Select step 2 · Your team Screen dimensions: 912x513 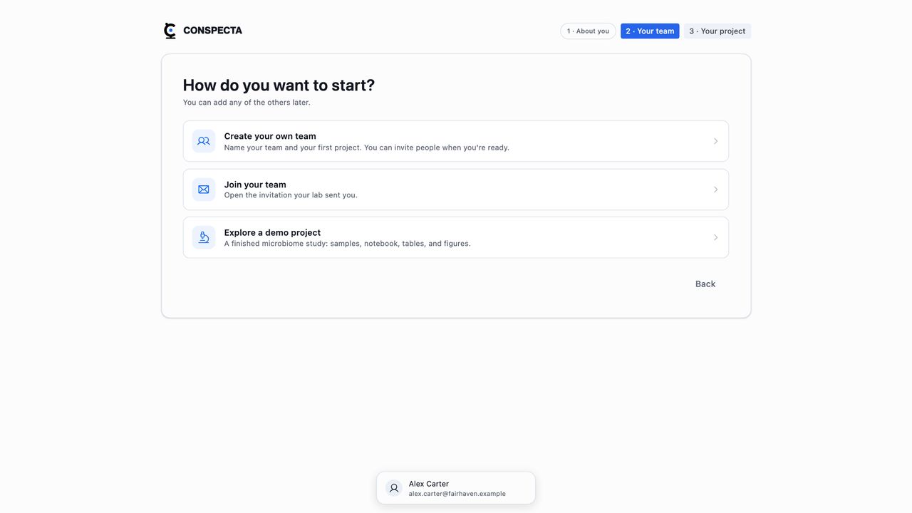click(650, 31)
